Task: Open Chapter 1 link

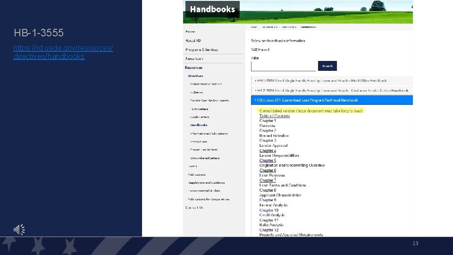Action: (x=268, y=121)
